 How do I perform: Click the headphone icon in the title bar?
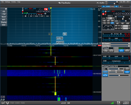click(106, 4)
